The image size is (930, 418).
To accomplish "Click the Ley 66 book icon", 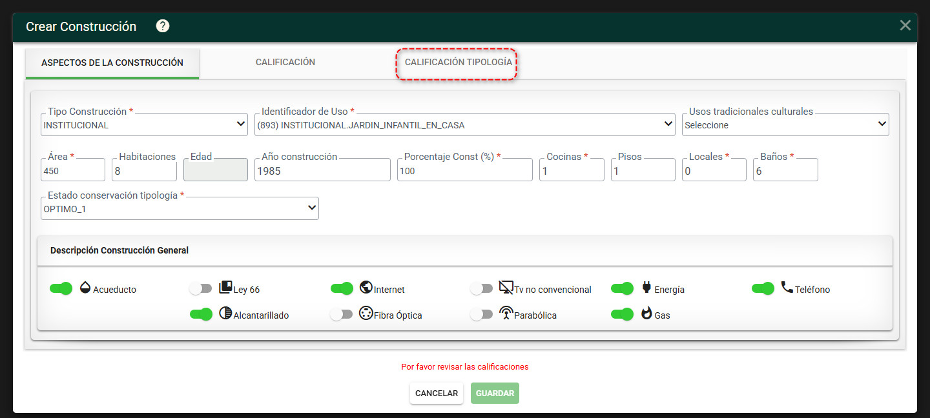I will 226,288.
